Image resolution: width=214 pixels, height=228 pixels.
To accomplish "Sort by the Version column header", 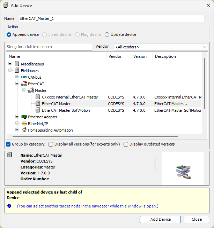I will coord(142,56).
